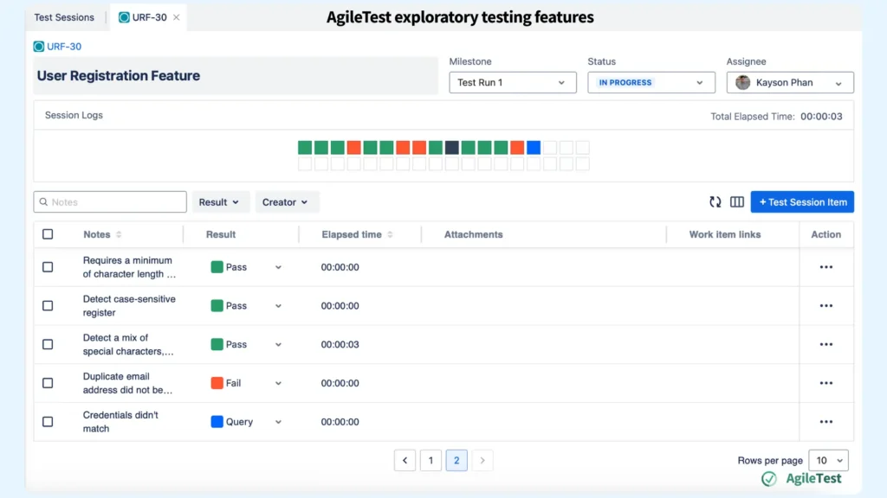
Task: Click the Work item links column header
Action: point(725,234)
